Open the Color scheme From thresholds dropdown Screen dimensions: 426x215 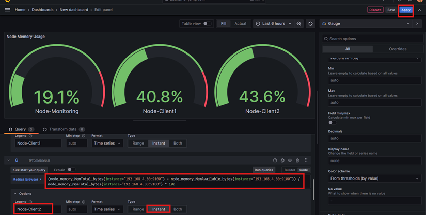(x=375, y=178)
